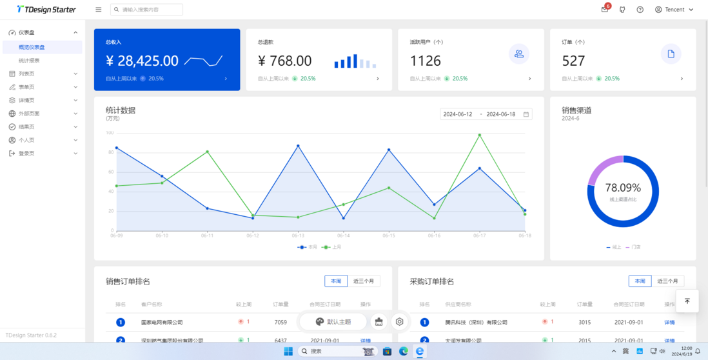The height and width of the screenshot is (360, 708).
Task: Expand the 列表页 menu
Action: click(x=43, y=74)
